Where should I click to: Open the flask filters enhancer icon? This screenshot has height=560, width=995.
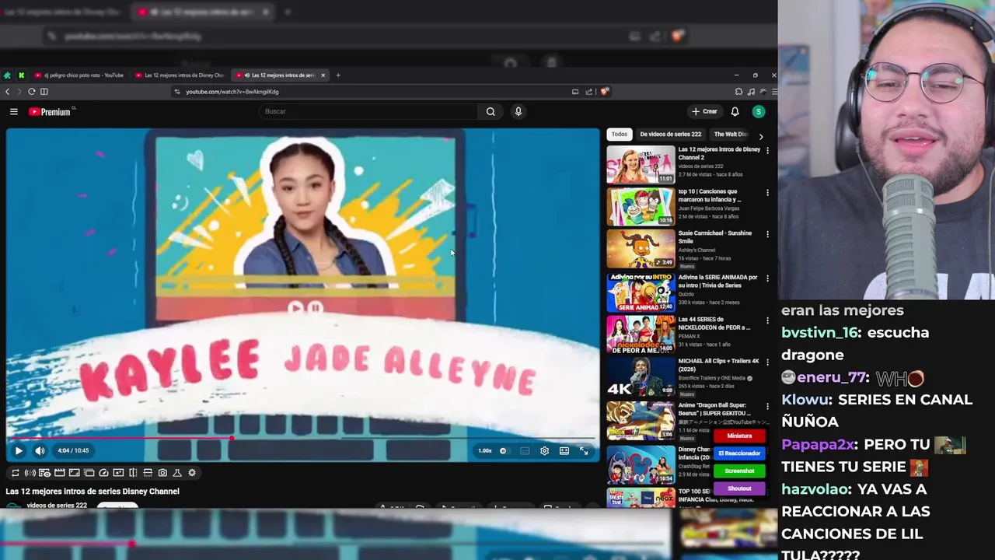(x=177, y=473)
